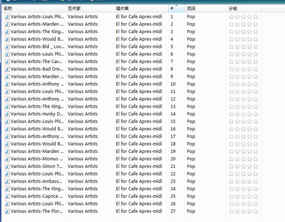Screen dimensions: 285x222
Task: Click the audio file icon for track 4
Action: [x=7, y=39]
